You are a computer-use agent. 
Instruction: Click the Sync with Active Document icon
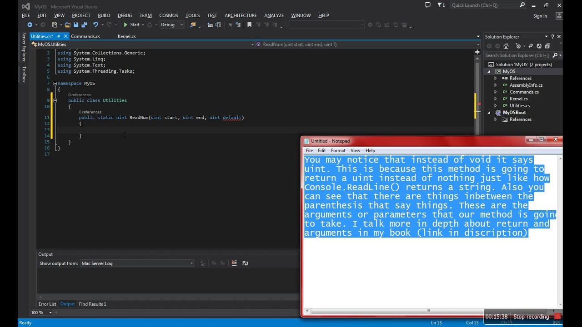pos(531,46)
